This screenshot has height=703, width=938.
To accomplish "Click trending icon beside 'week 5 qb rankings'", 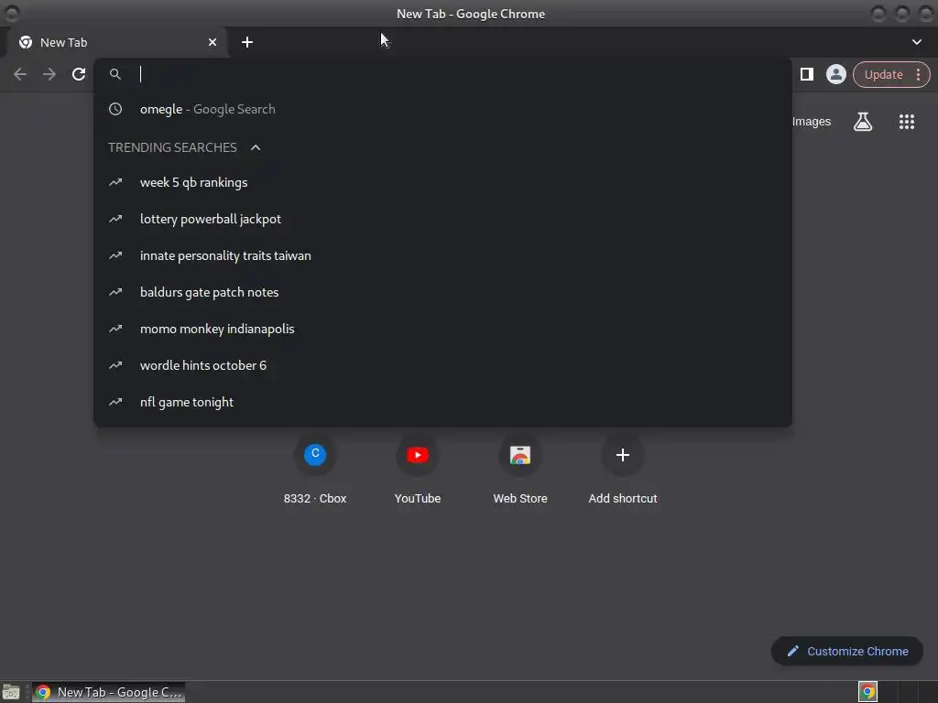I will 115,182.
